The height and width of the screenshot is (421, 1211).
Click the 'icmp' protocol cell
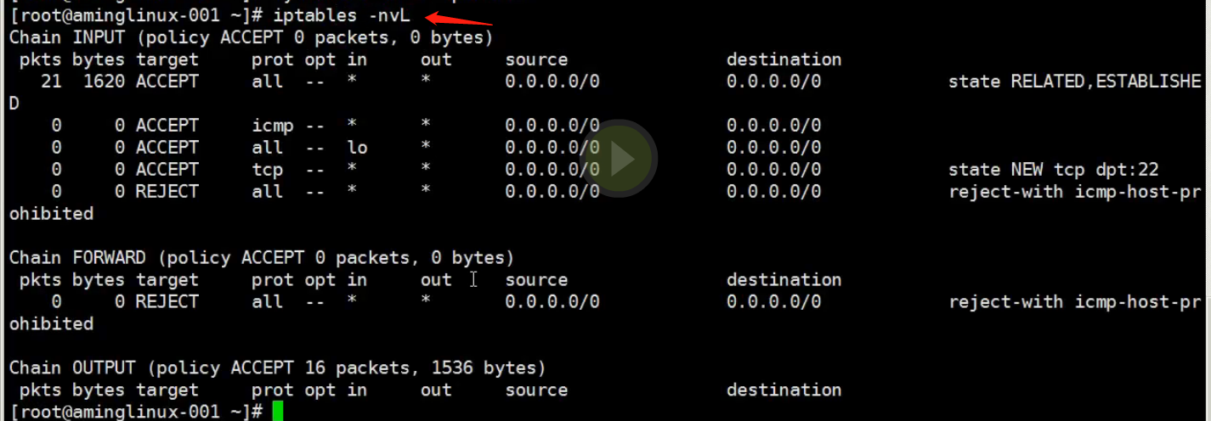point(273,126)
